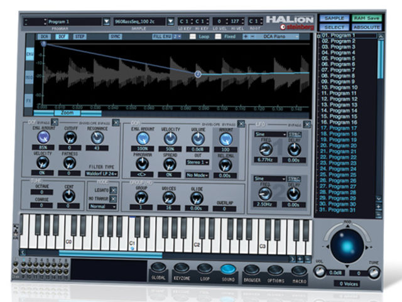The height and width of the screenshot is (302, 402).
Task: Click the master VOL knob
Action: (320, 271)
